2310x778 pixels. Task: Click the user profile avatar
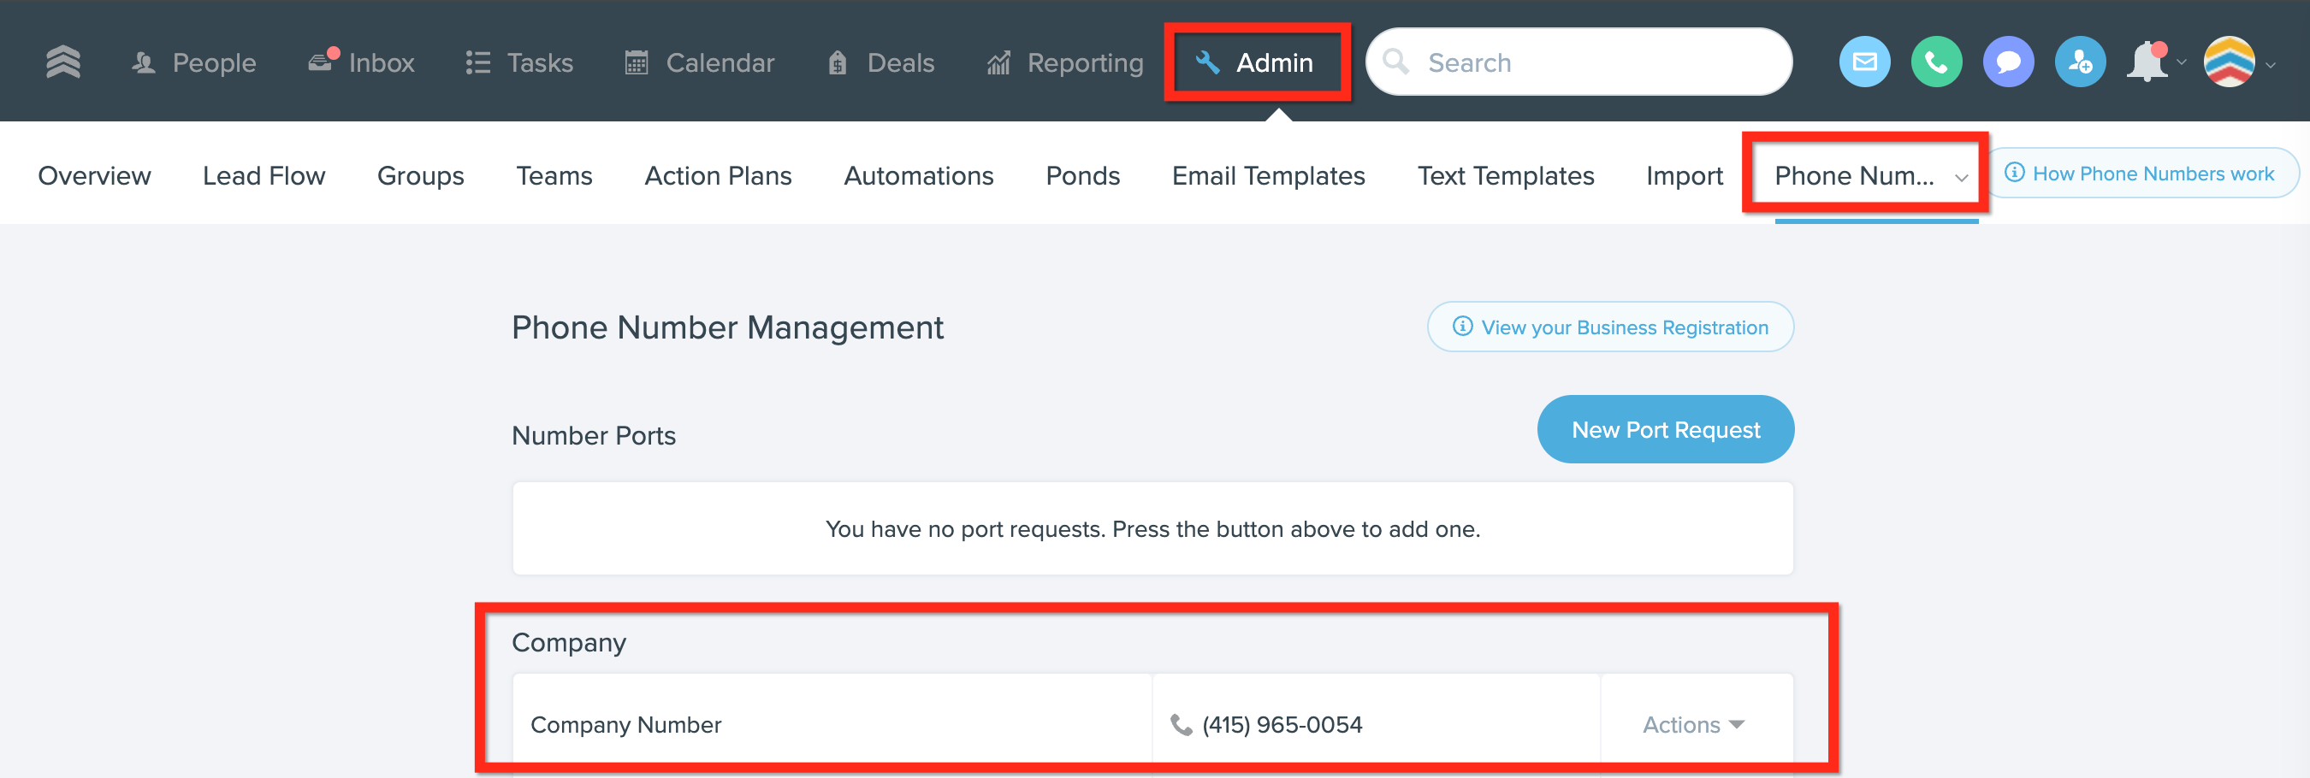tap(2229, 62)
